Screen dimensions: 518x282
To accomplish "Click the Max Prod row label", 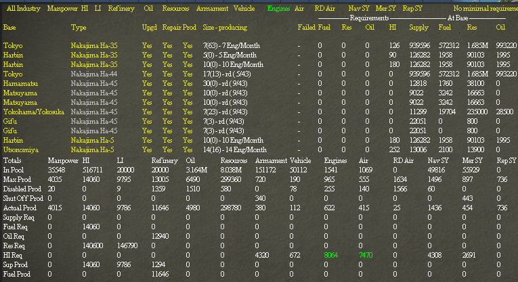I will tap(17, 179).
